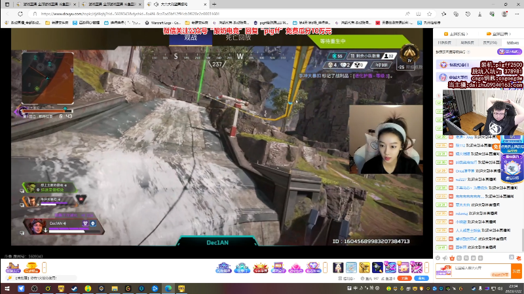Switch to the second browser tab
Image resolution: width=524 pixels, height=294 pixels.
(x=112, y=5)
